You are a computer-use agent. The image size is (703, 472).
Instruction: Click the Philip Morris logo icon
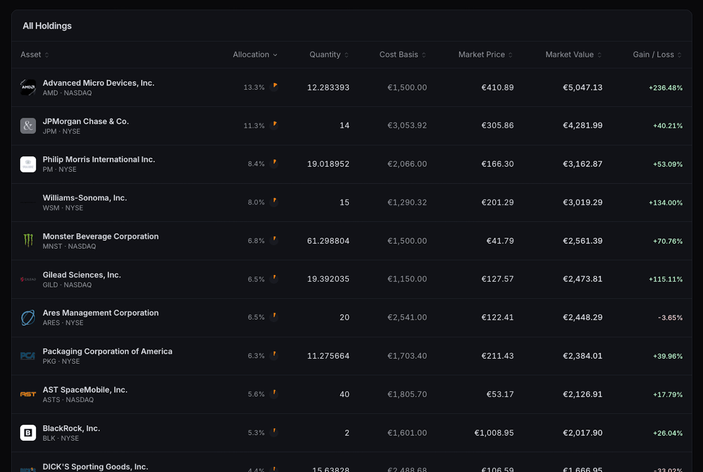pyautogui.click(x=28, y=164)
